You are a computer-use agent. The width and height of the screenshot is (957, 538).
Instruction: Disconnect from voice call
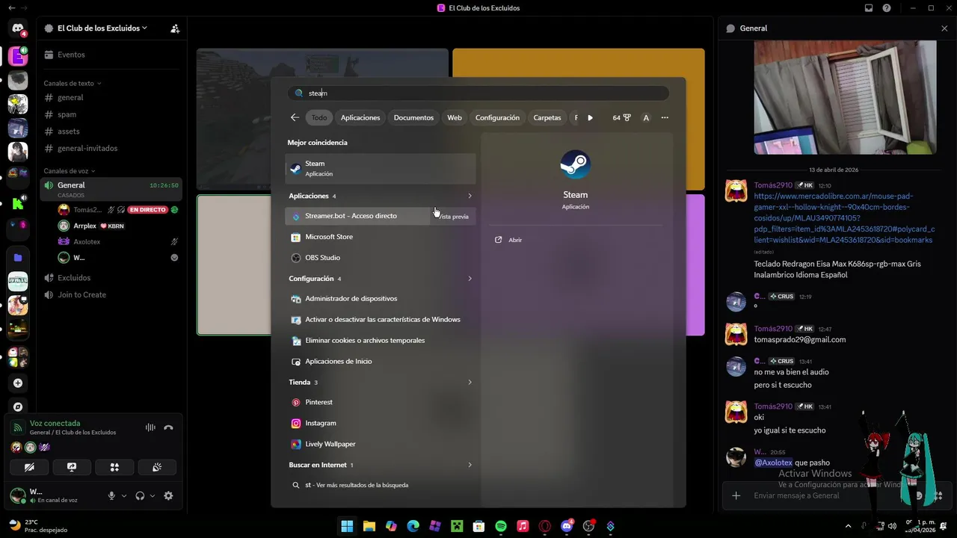pyautogui.click(x=168, y=427)
